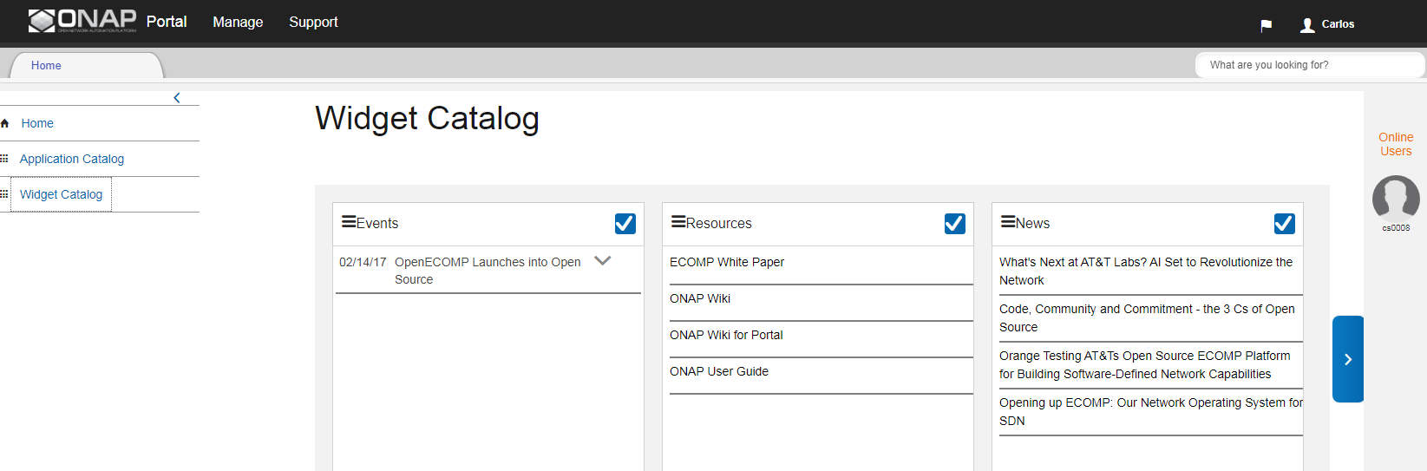Toggle the blue Online Users panel arrow
The width and height of the screenshot is (1427, 471).
1348,359
